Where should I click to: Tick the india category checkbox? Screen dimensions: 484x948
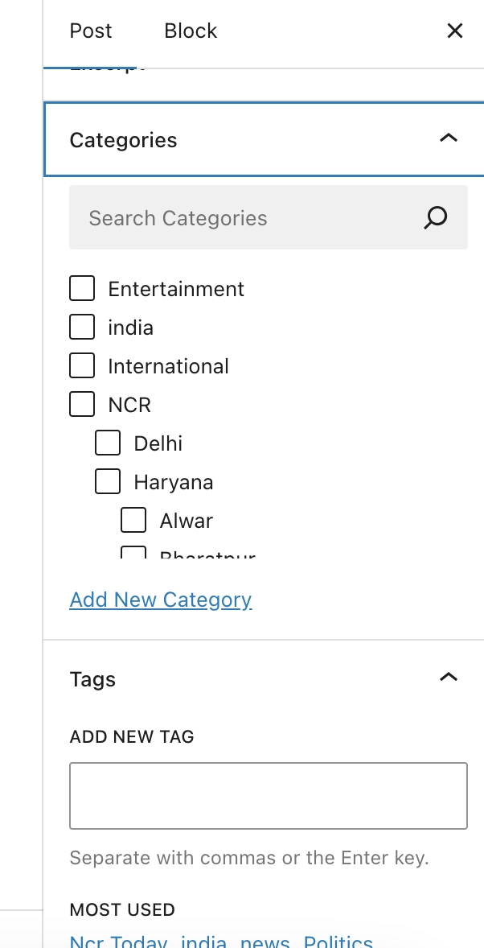click(x=82, y=327)
